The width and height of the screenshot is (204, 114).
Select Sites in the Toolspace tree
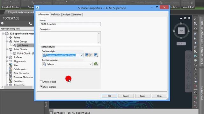pos(16,65)
